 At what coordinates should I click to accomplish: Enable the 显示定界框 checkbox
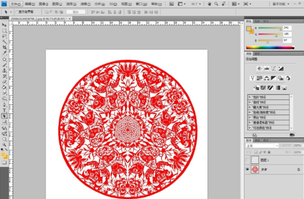pos(17,11)
